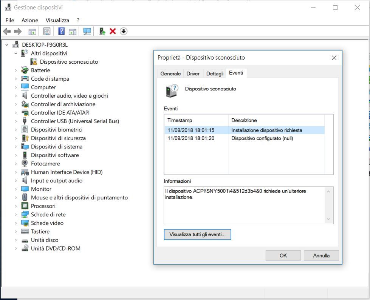Open the Azione menu
The height and width of the screenshot is (300, 370).
tap(30, 20)
